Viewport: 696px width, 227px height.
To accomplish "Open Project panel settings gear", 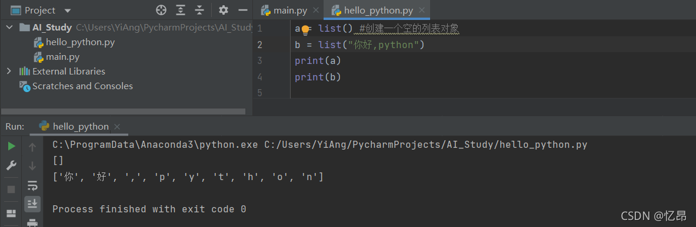I will click(x=223, y=10).
